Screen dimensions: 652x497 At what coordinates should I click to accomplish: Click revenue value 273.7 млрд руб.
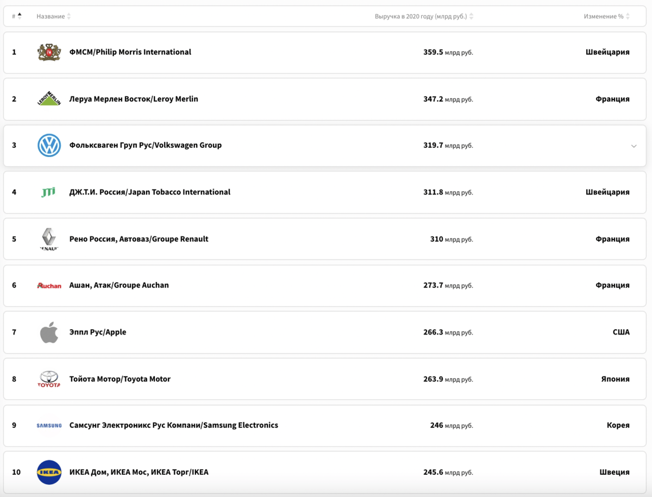pyautogui.click(x=448, y=285)
